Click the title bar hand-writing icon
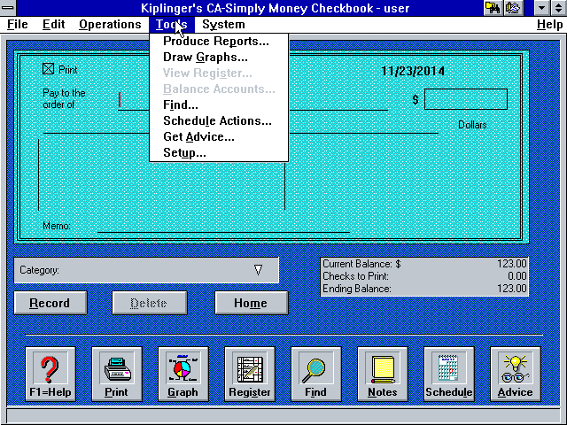 (513, 8)
